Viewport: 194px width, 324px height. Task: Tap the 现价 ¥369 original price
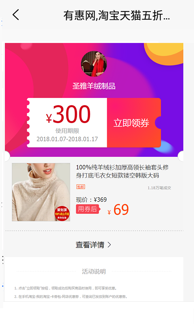(x=91, y=200)
